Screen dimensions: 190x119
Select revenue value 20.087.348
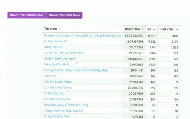click(x=136, y=99)
